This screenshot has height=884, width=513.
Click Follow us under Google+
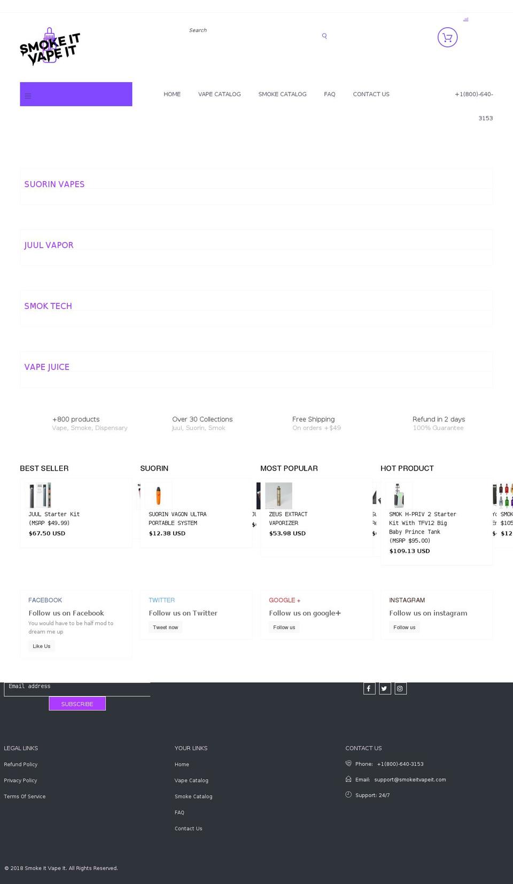284,627
